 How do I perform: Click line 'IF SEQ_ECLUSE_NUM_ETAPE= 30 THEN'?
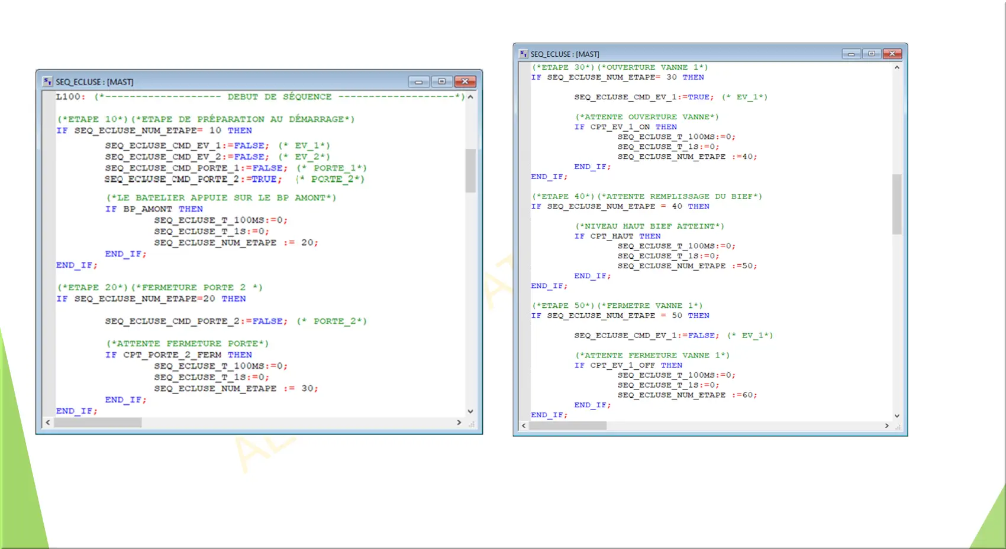617,77
